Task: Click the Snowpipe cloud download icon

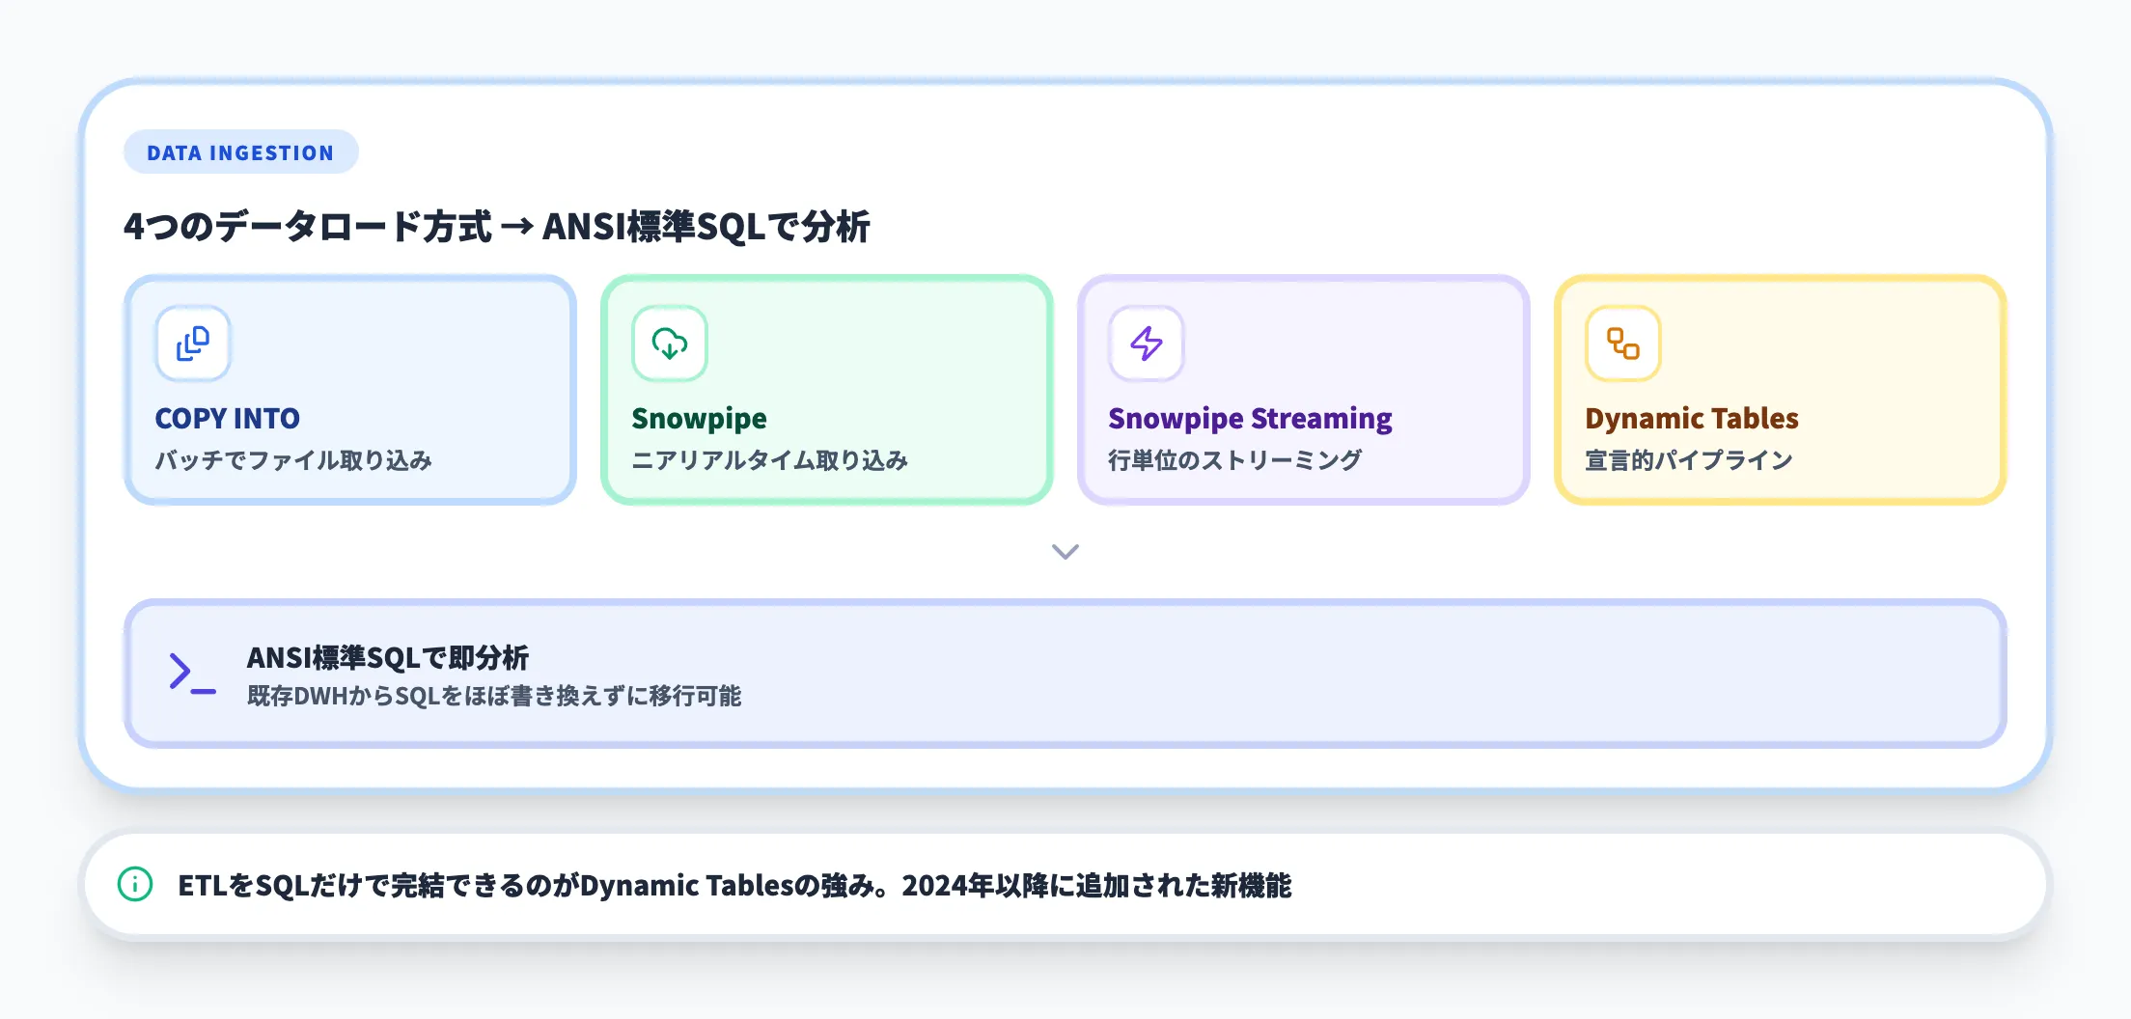Action: point(668,343)
